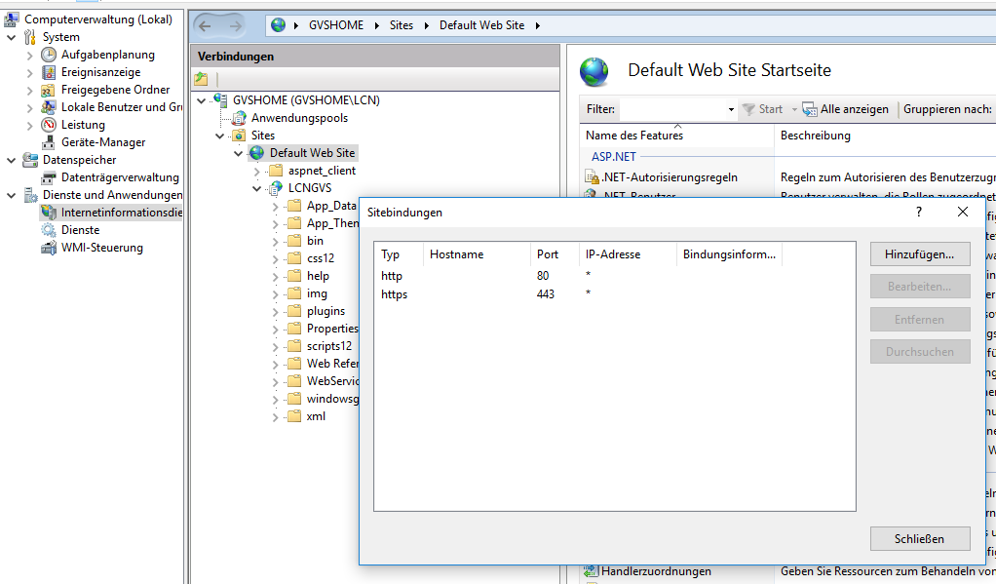The height and width of the screenshot is (584, 996).
Task: Click the Ereignisanzeige icon in tree
Action: tap(49, 72)
